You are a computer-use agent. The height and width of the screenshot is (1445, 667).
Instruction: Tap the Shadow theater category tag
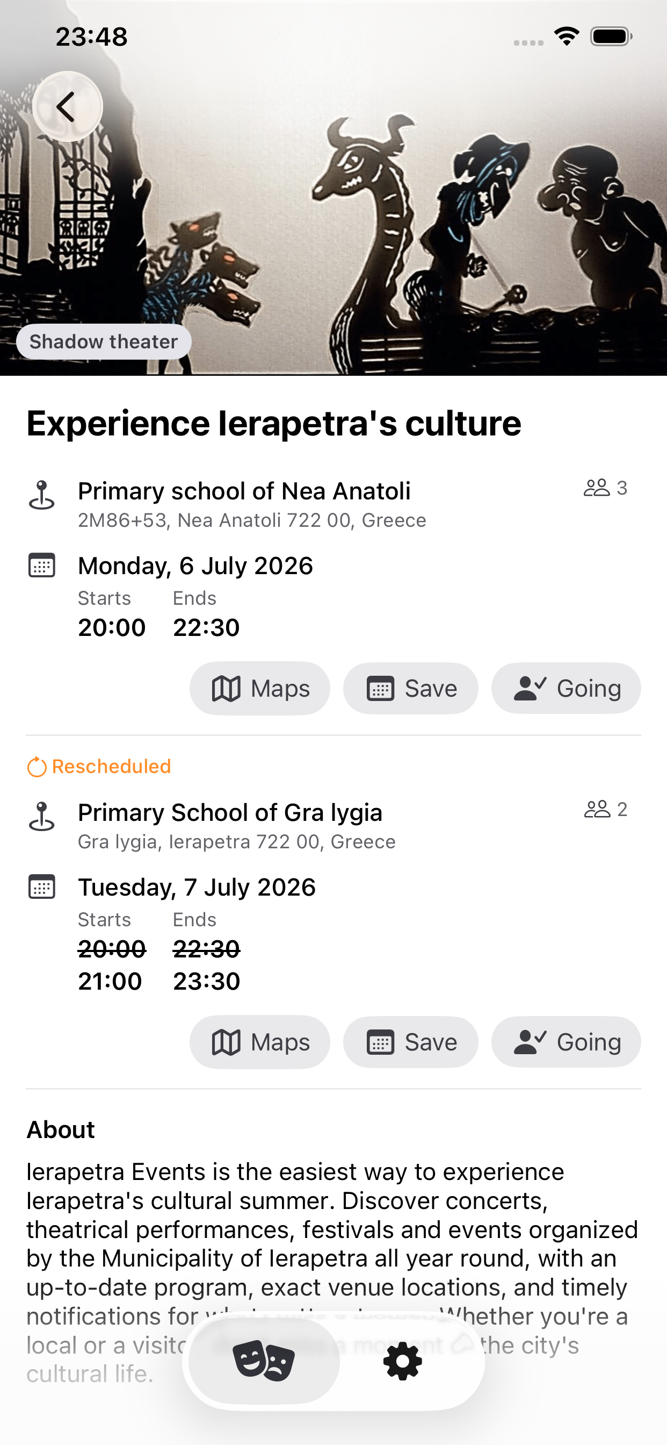[104, 341]
